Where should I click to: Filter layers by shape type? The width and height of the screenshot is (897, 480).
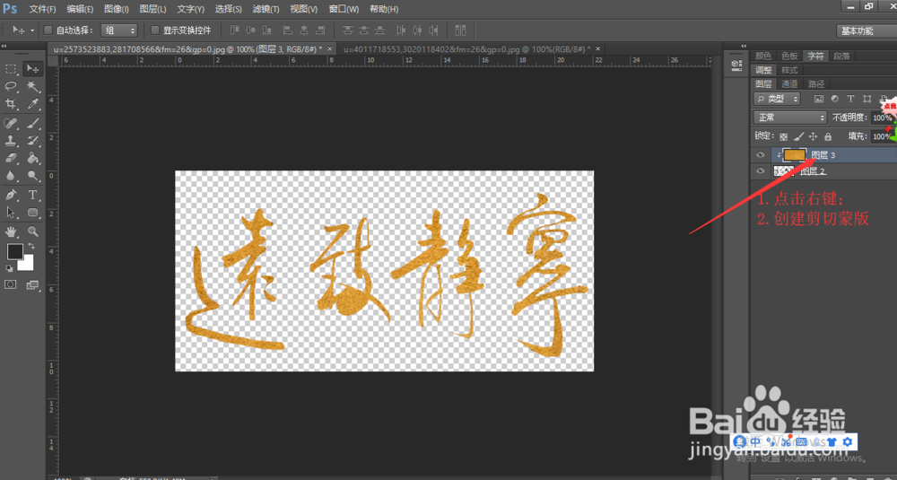[867, 99]
